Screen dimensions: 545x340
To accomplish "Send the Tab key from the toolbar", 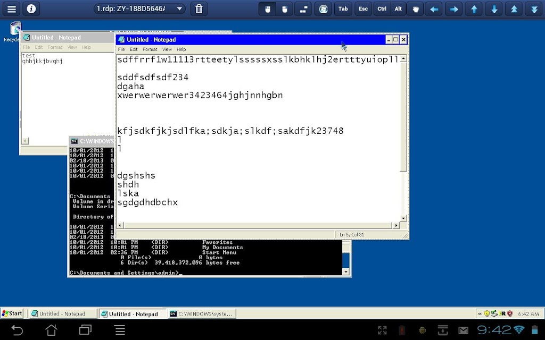I will click(343, 9).
